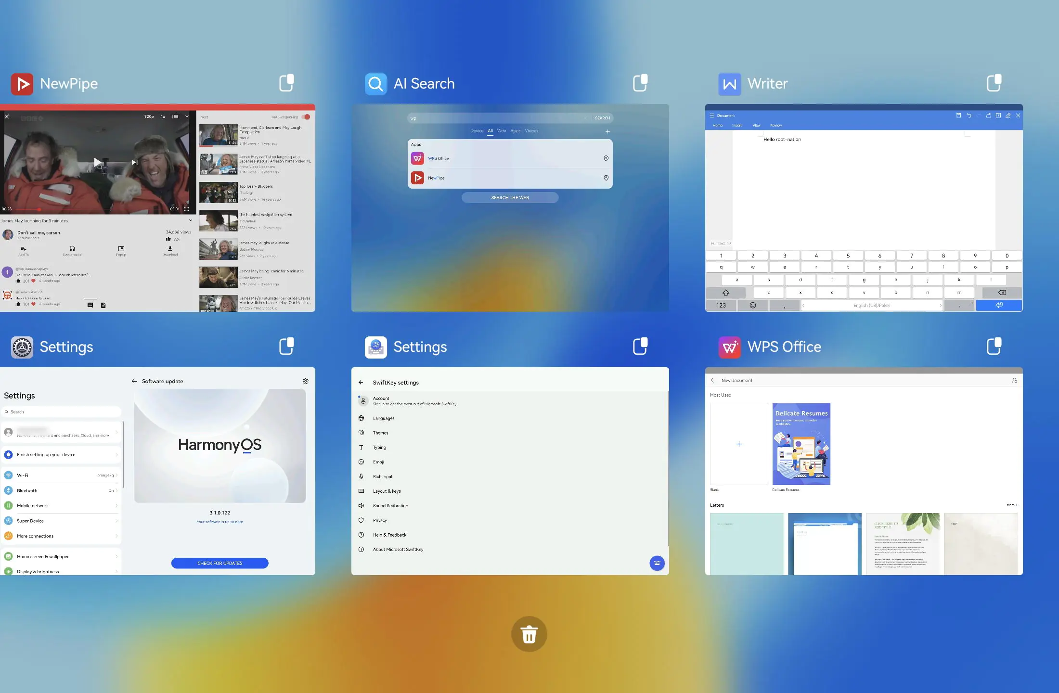Open split-screen icon for system Settings card
The width and height of the screenshot is (1059, 693).
(287, 346)
